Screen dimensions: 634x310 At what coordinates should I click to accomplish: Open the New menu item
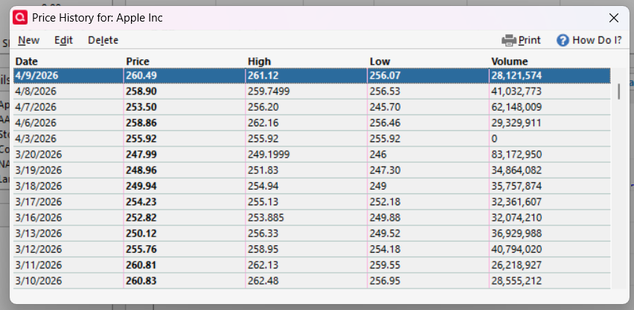(x=29, y=40)
